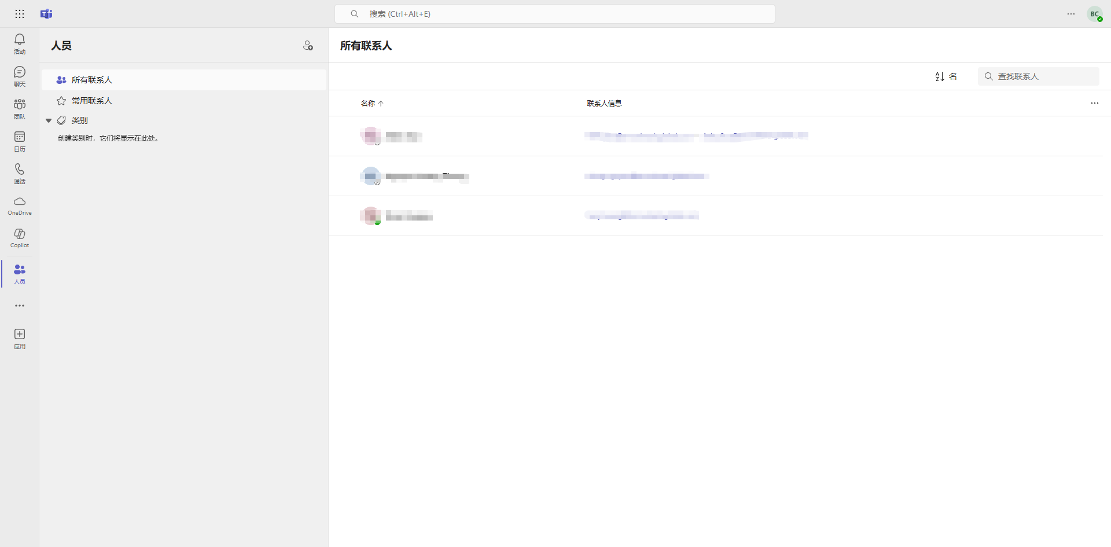Open the second contact's blue avatar
1111x547 pixels.
coord(370,176)
